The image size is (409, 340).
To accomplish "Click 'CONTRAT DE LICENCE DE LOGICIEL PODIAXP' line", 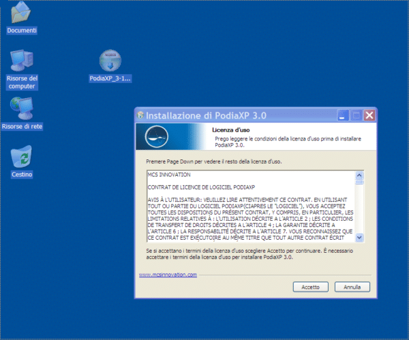I will [201, 187].
